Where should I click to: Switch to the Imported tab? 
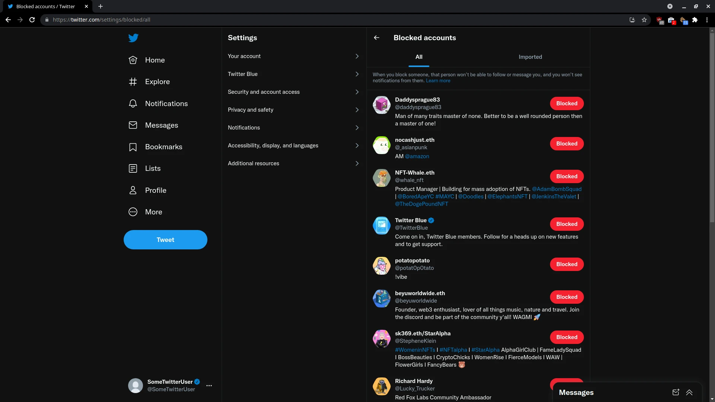pos(530,57)
